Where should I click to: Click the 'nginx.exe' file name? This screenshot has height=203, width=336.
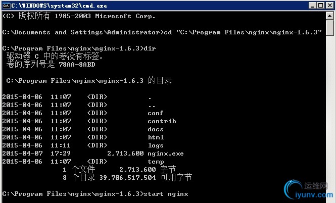pos(166,154)
